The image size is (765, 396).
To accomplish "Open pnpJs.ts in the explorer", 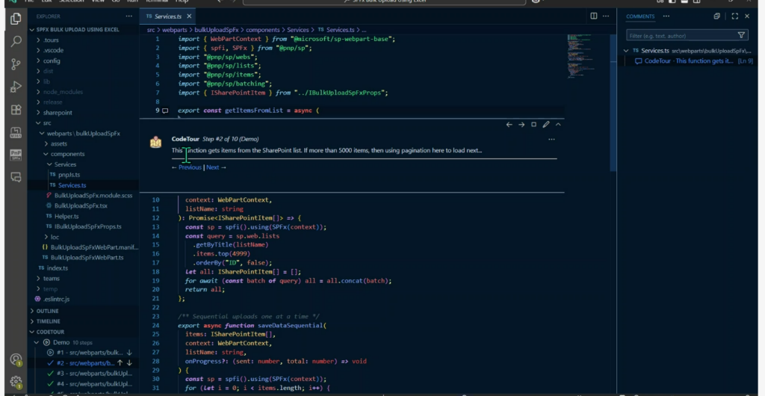I will [69, 175].
